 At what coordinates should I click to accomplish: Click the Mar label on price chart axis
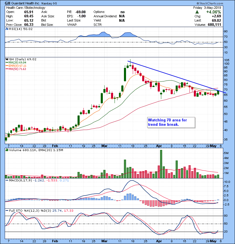coord(104,146)
